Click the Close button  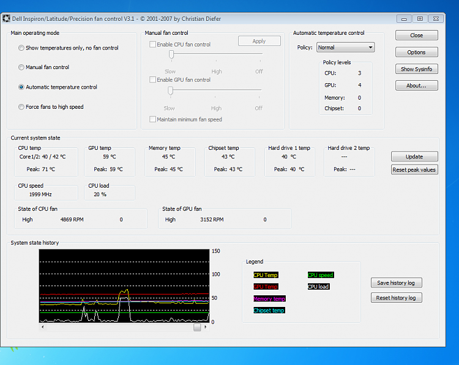(417, 35)
